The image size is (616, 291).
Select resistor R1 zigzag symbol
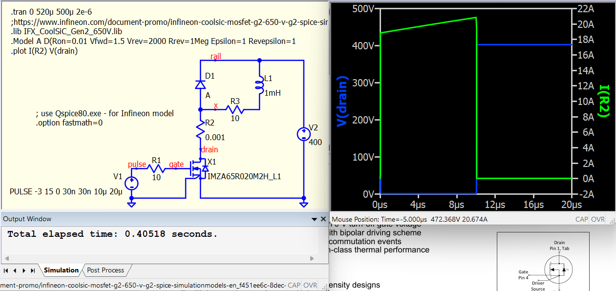coord(156,168)
